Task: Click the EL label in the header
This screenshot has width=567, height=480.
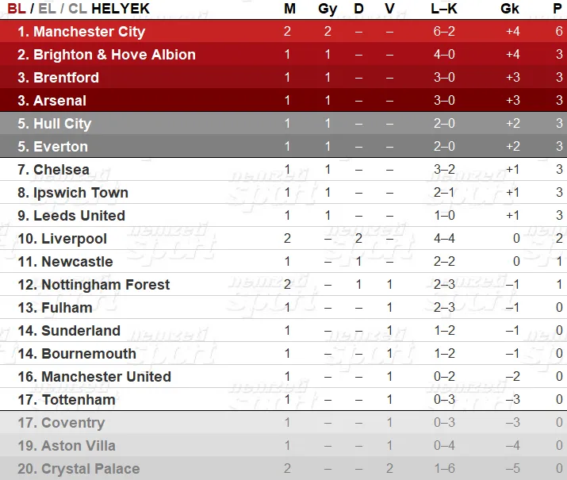Action: coord(47,9)
